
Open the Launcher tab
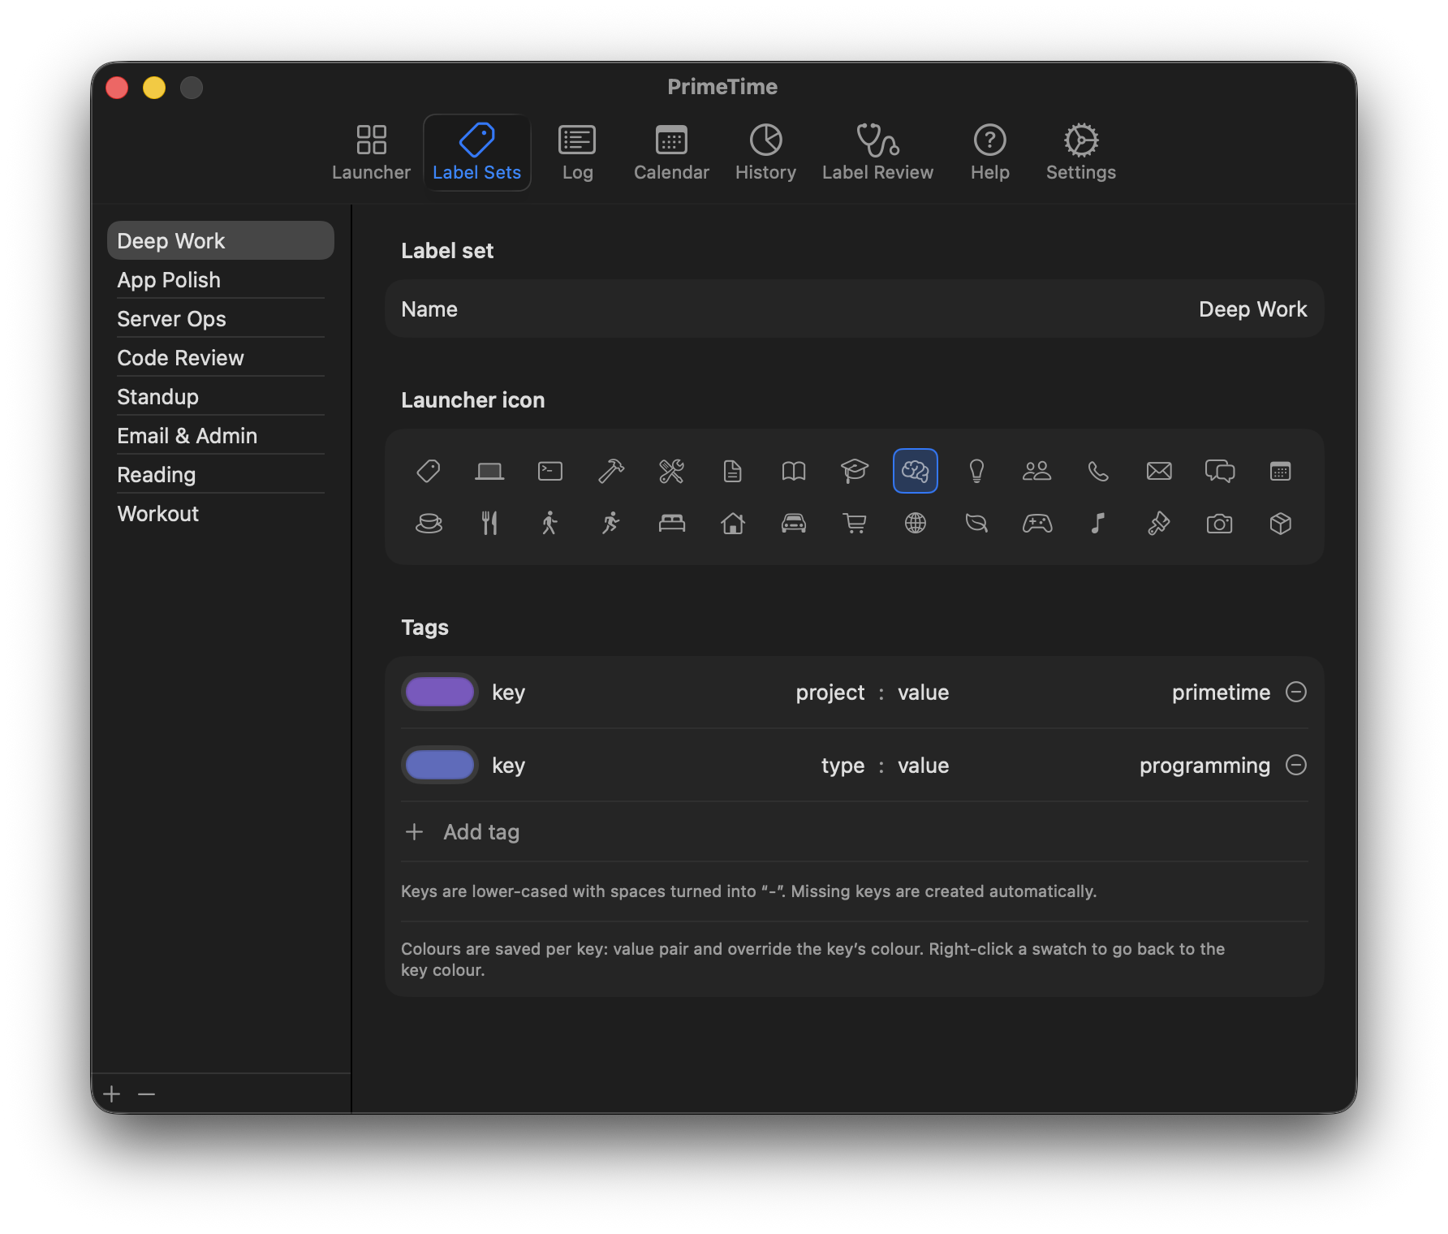(371, 153)
